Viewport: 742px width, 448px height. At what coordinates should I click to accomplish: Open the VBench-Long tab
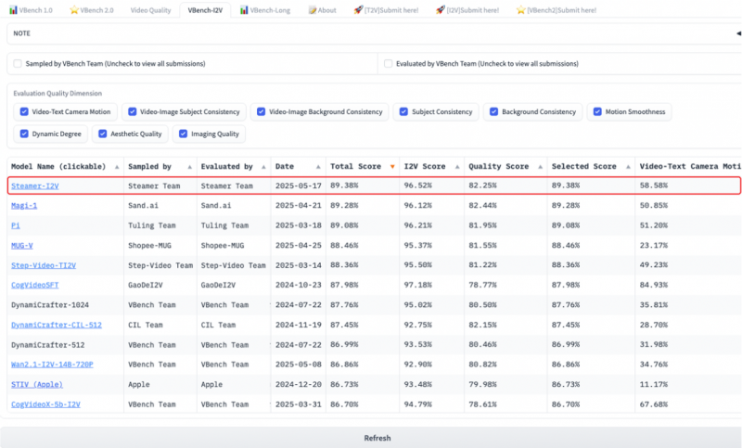(269, 9)
